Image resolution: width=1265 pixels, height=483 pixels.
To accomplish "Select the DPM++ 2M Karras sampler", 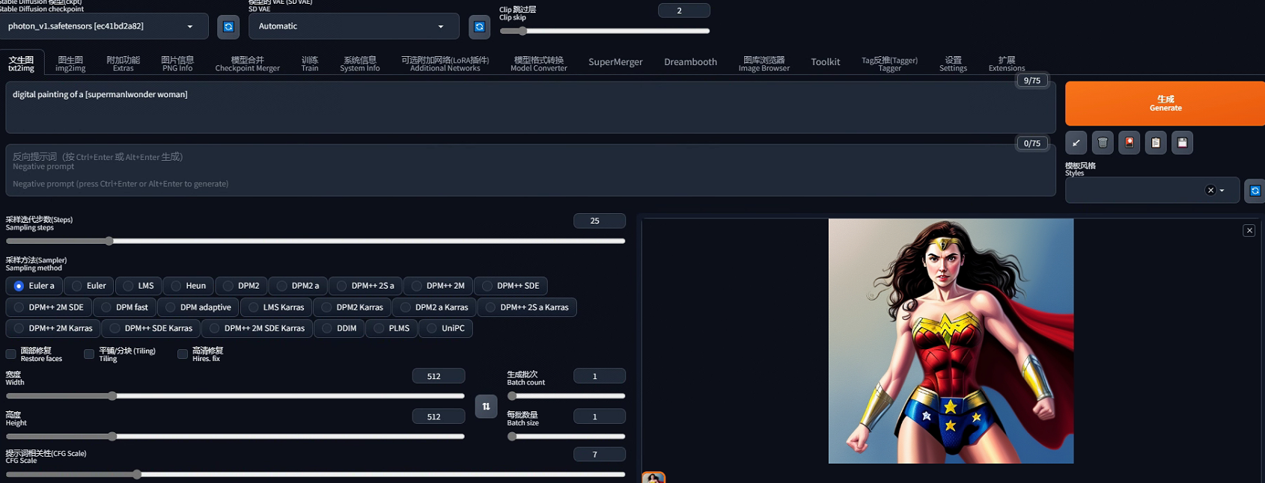I will click(x=53, y=328).
